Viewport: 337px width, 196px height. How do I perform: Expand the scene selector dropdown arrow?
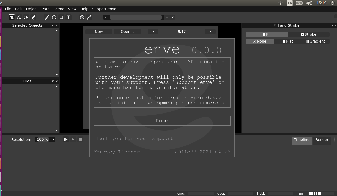pyautogui.click(x=105, y=17)
